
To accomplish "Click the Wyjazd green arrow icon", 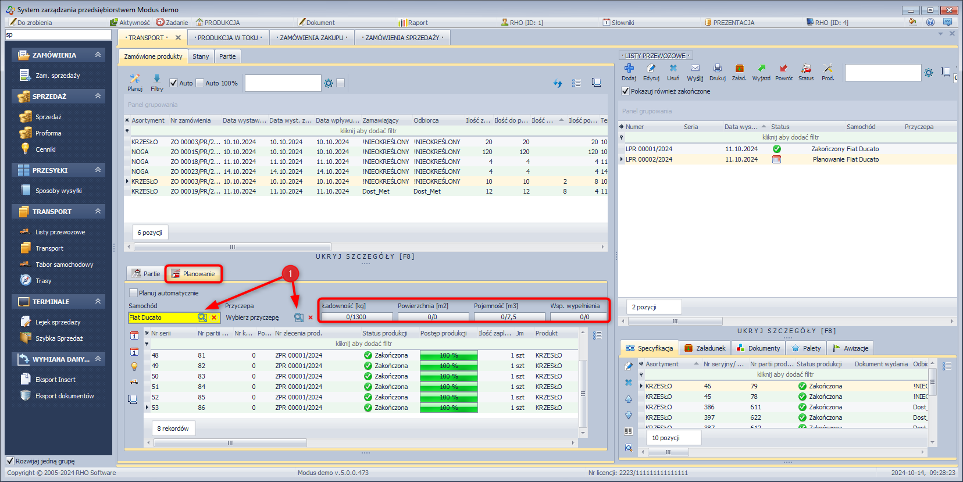I will coord(761,69).
